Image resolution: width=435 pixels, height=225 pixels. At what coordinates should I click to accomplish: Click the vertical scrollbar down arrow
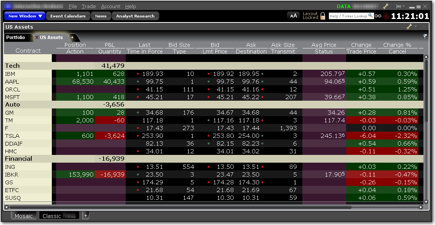[x=427, y=202]
